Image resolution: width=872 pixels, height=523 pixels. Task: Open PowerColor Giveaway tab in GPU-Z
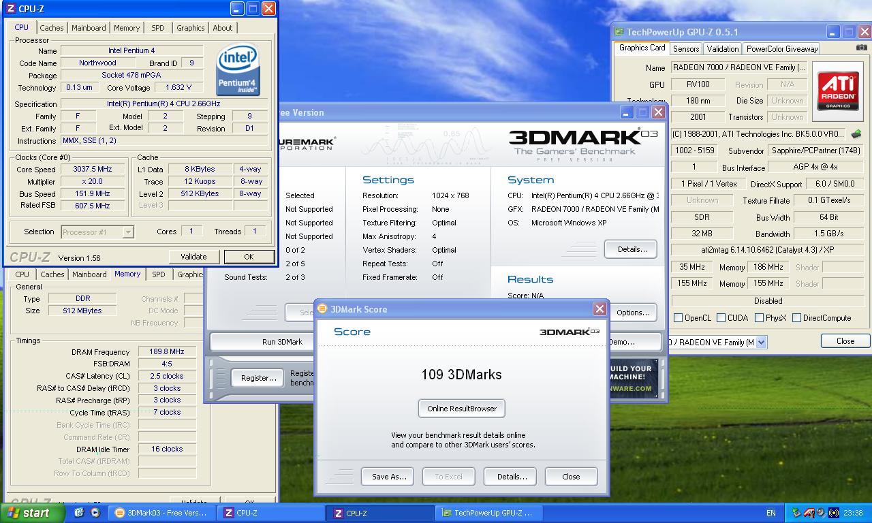(x=781, y=49)
